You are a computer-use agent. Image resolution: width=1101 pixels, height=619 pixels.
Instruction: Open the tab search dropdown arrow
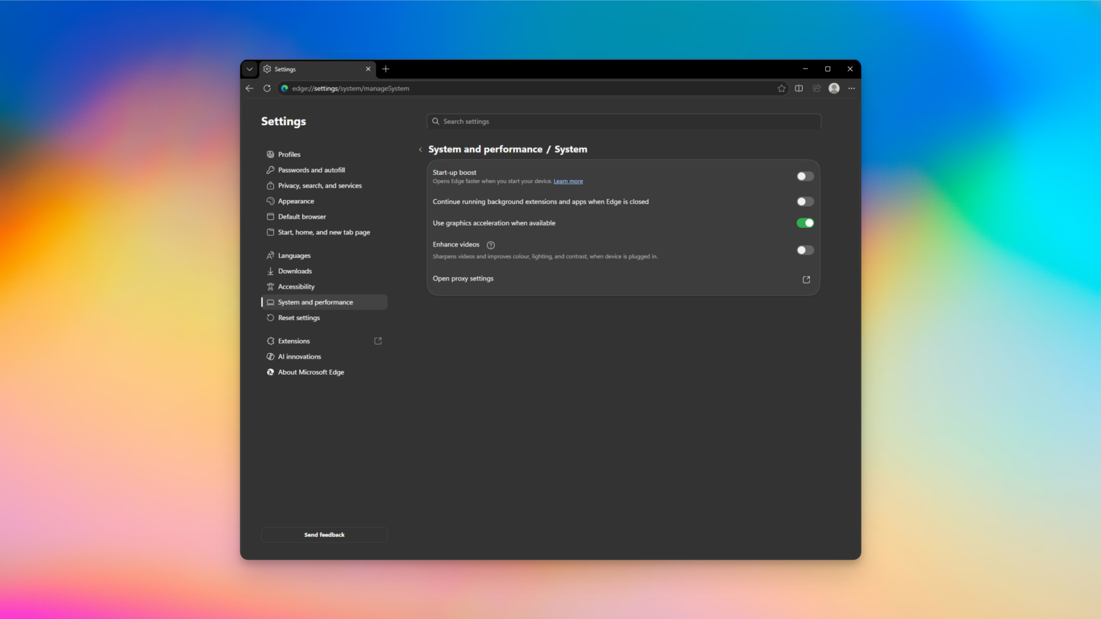coord(250,69)
